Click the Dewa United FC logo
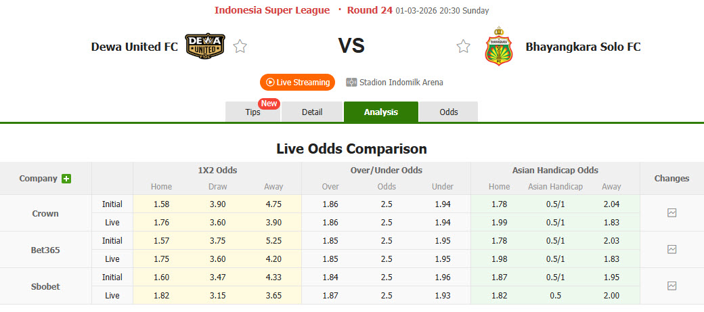This screenshot has width=704, height=312. coord(205,46)
